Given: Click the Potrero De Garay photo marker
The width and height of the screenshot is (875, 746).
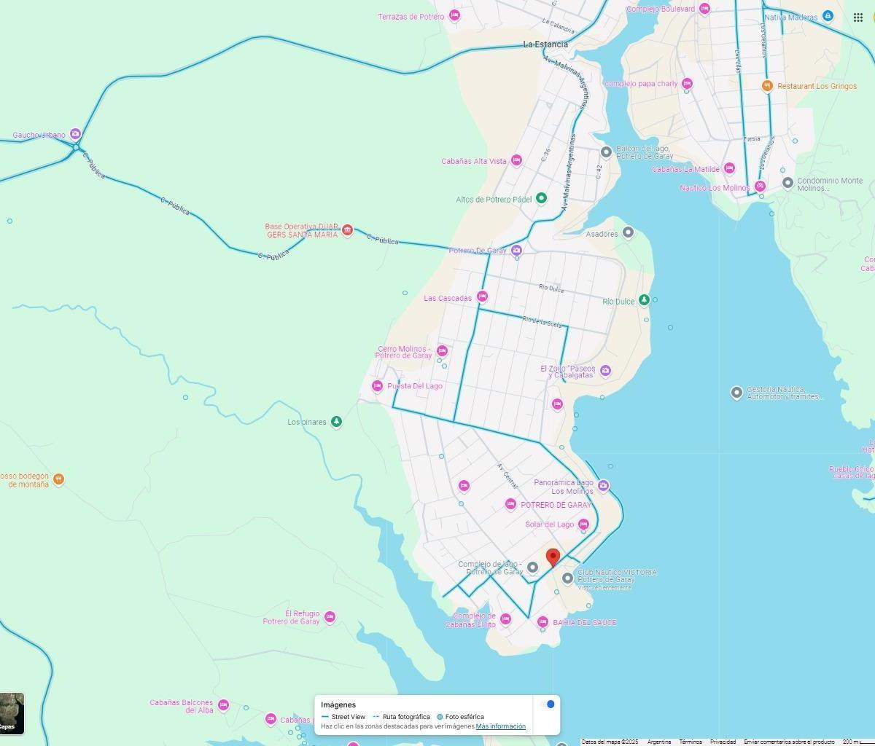Looking at the screenshot, I should (x=516, y=251).
